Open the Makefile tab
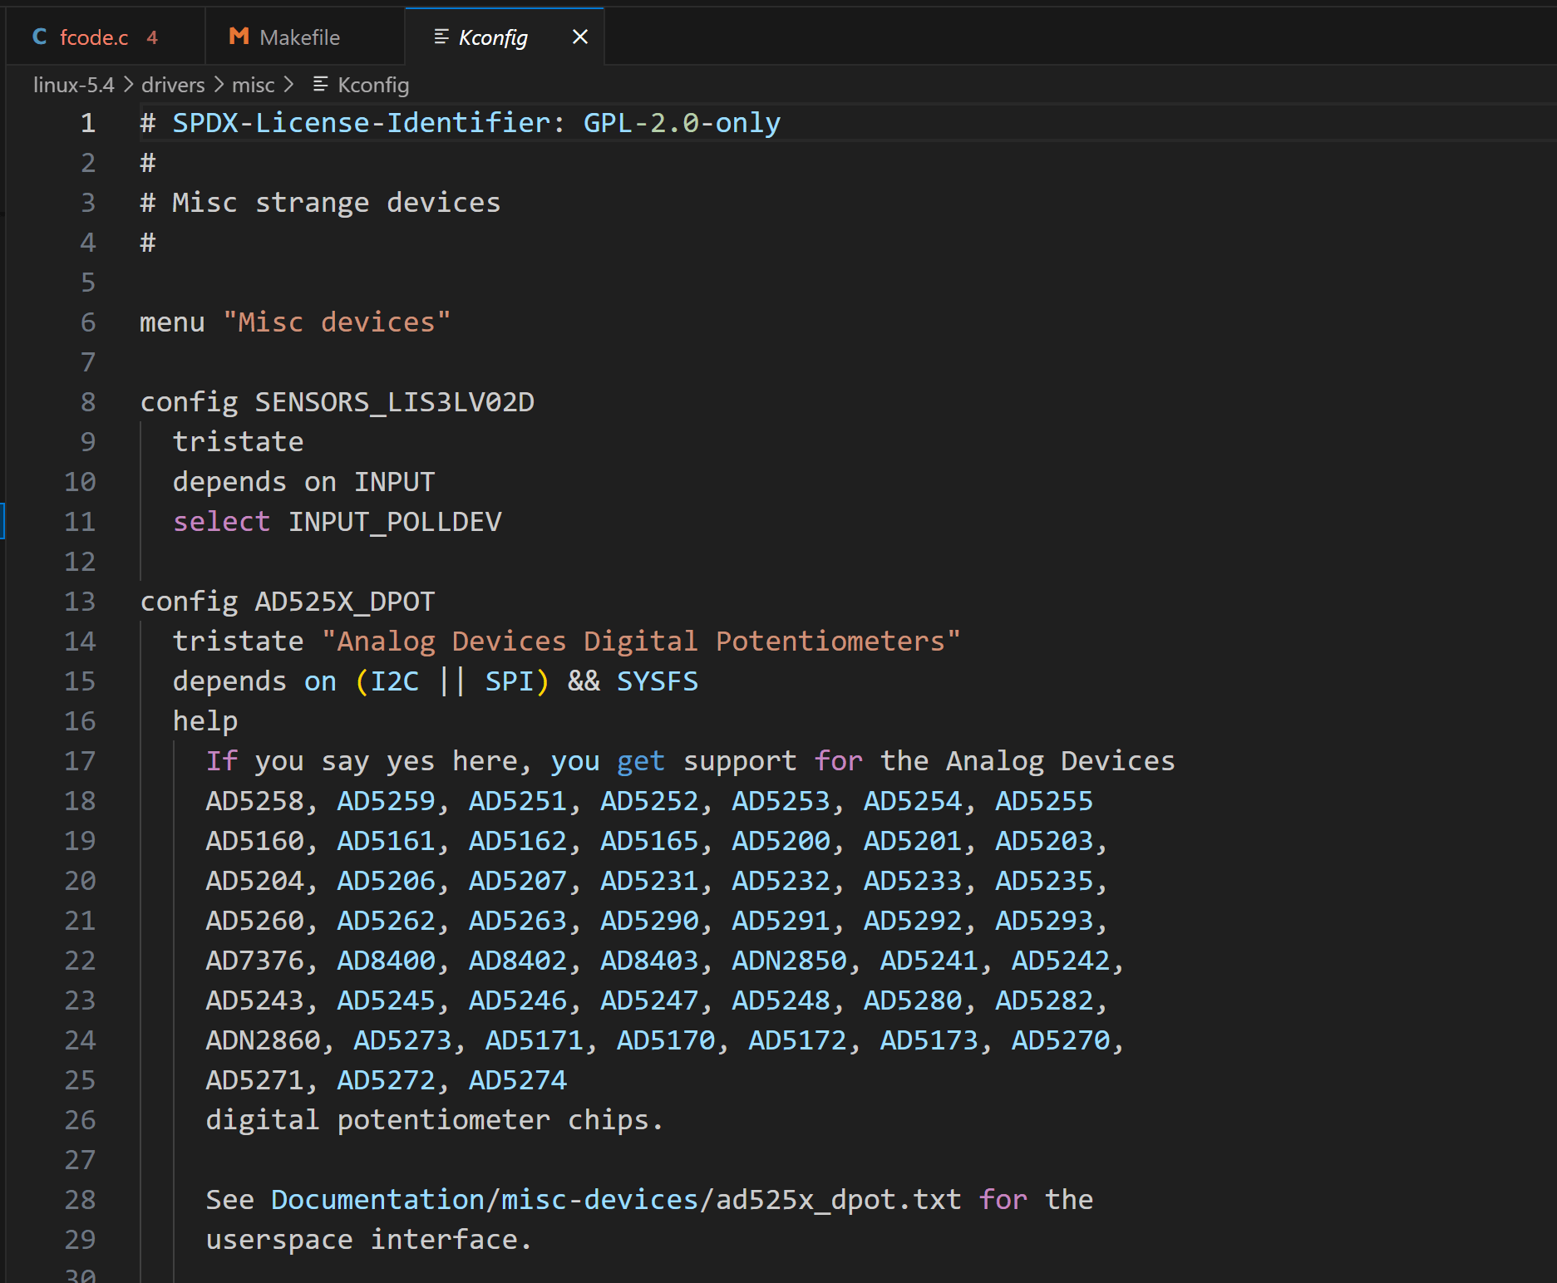 click(x=299, y=37)
